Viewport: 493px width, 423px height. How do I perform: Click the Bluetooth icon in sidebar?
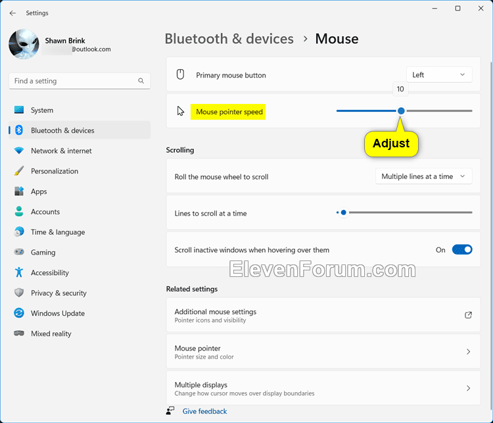tap(19, 130)
